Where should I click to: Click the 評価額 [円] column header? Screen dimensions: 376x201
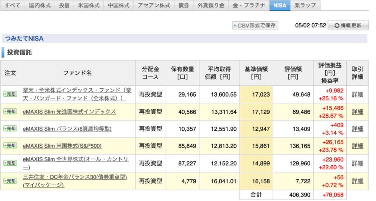click(x=293, y=73)
